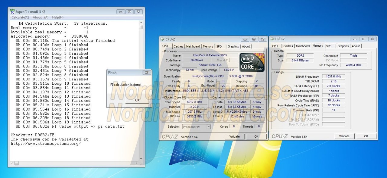Switch to About tab in left CPU-Z window
This screenshot has width=387, height=178.
point(246,46)
